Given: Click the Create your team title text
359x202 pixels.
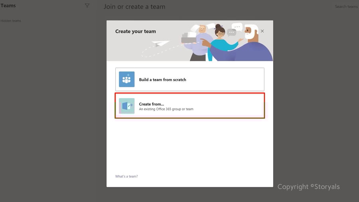Looking at the screenshot, I should click(x=136, y=32).
